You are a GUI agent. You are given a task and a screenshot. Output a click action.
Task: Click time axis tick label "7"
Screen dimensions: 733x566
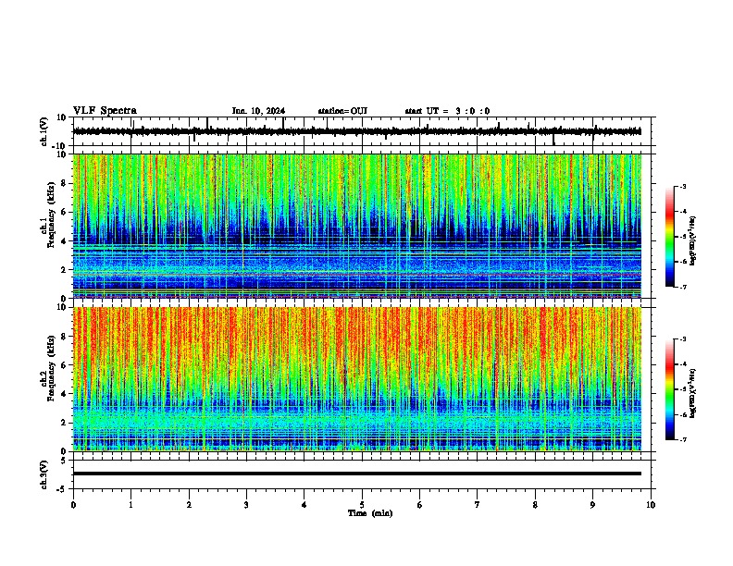[x=478, y=505]
